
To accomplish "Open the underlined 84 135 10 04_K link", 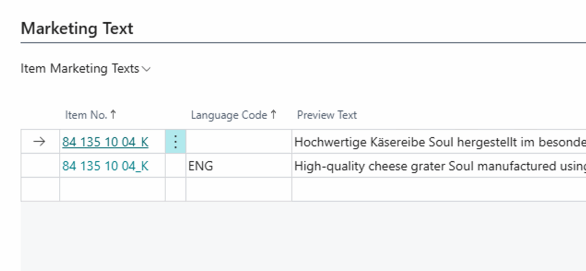I will coord(105,142).
